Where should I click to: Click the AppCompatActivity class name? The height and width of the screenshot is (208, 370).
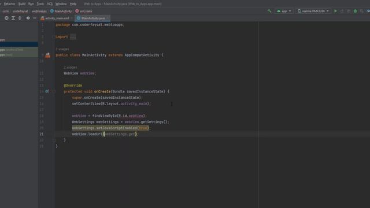(x=142, y=55)
